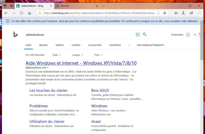Screen dimensions: 205x134
Task: Open the favorites hub icon
Action: click(x=176, y=13)
